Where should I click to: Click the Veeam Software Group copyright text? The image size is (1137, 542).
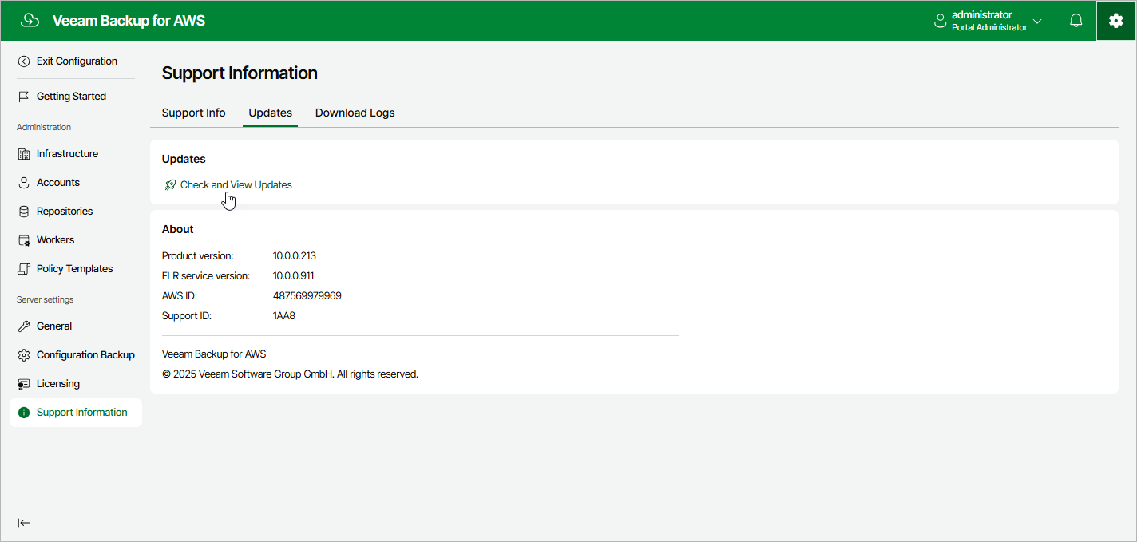(x=290, y=374)
